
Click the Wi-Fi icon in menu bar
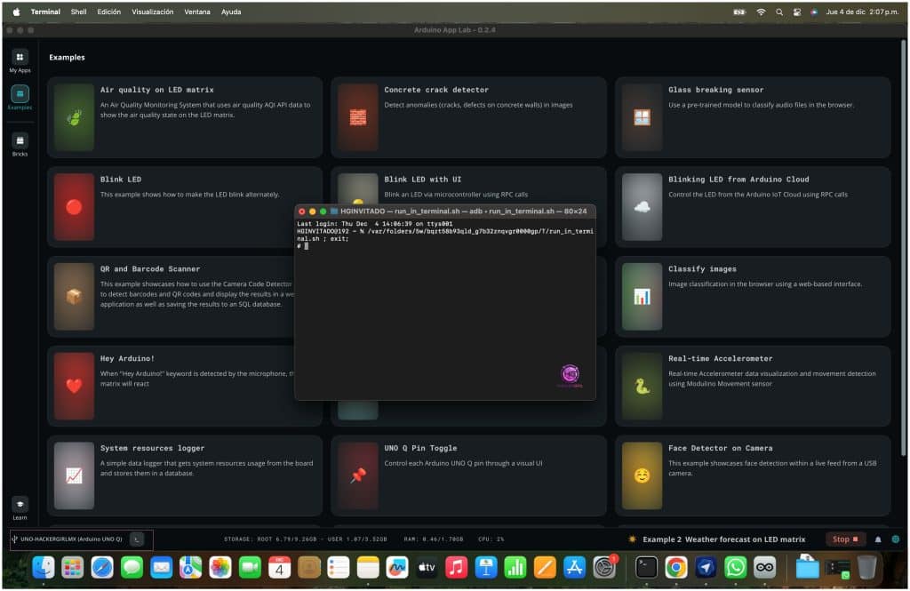[x=761, y=12]
